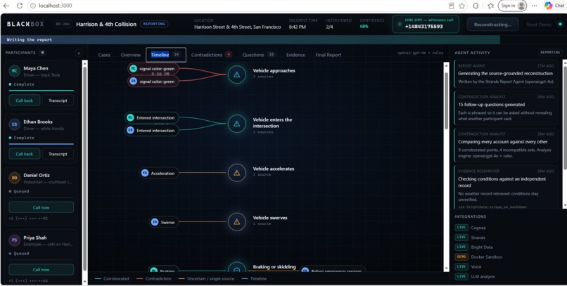Open the site info icon beside localhost:3000
This screenshot has width=567, height=286.
tap(32, 6)
